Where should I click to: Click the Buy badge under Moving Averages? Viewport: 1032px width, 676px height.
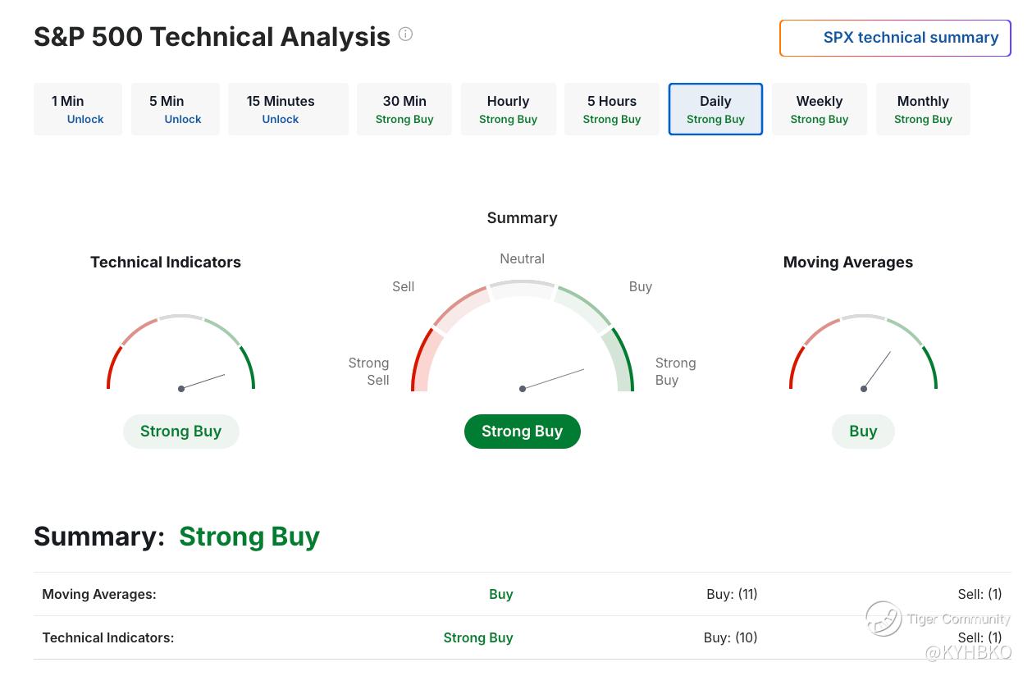click(x=863, y=432)
